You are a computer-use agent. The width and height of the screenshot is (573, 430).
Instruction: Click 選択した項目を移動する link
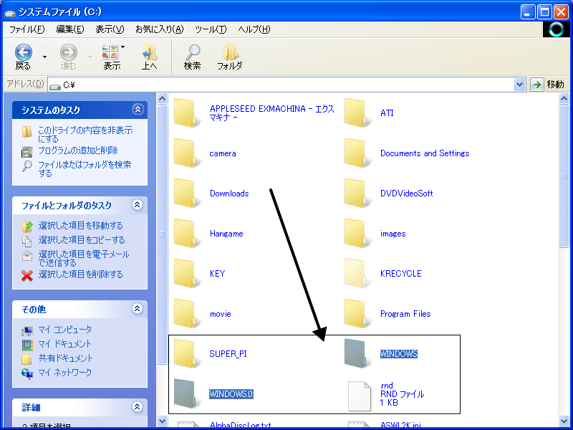pyautogui.click(x=80, y=226)
